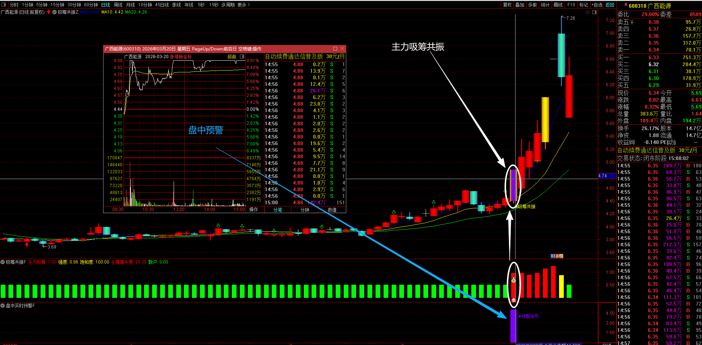Click the ★预警信号 marker label
The image size is (702, 345).
click(528, 316)
